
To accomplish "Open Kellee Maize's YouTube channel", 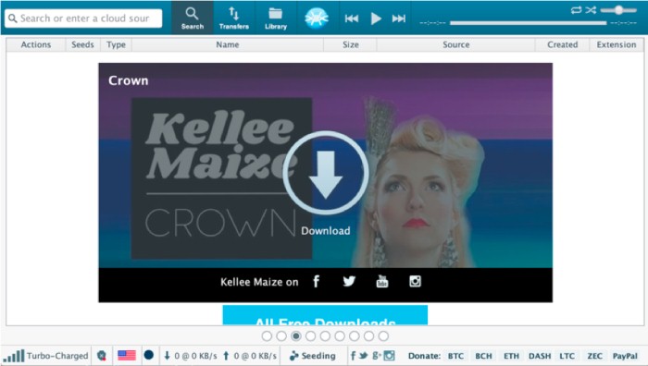I will [x=382, y=281].
